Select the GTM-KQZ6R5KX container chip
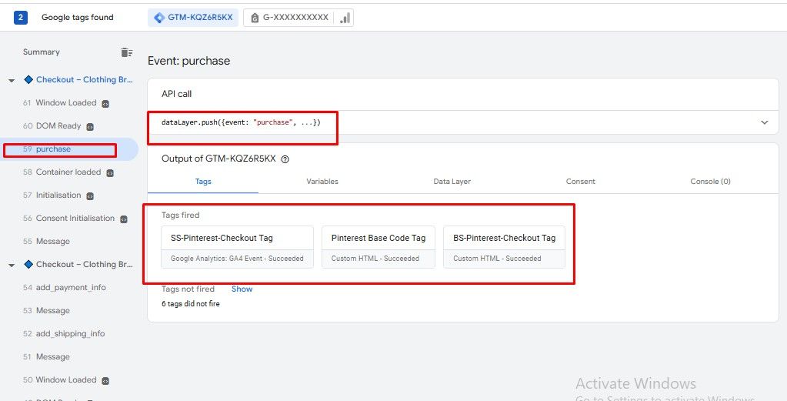Screen dimensions: 787x401 (193, 18)
